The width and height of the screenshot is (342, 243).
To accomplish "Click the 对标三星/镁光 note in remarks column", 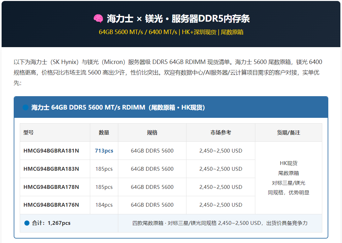I will point(288,183).
